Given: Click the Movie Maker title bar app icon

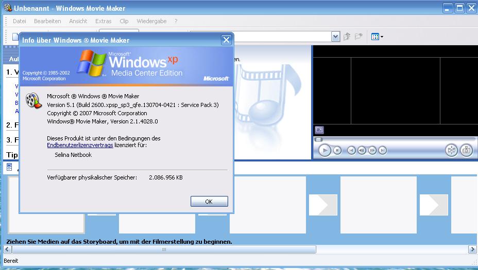Looking at the screenshot, I should tap(8, 8).
